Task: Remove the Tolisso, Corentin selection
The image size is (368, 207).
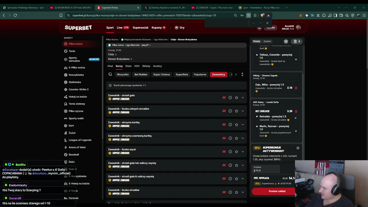Action: (296, 60)
